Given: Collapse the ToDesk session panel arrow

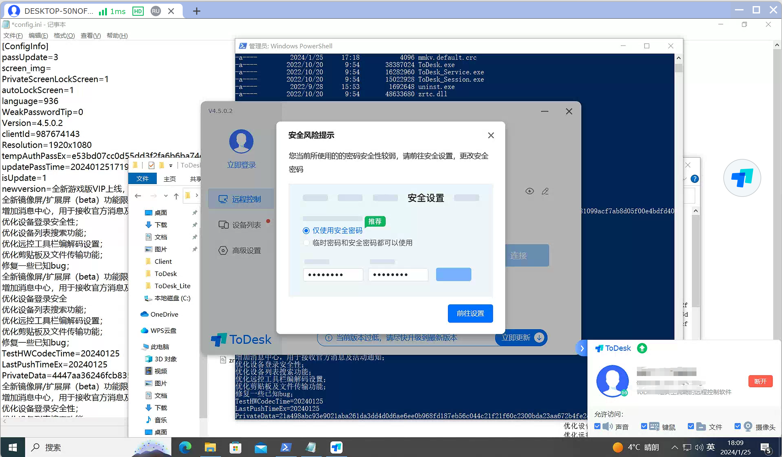Looking at the screenshot, I should (x=582, y=348).
